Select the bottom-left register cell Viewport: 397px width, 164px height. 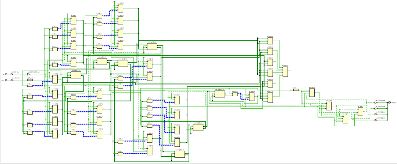point(55,134)
